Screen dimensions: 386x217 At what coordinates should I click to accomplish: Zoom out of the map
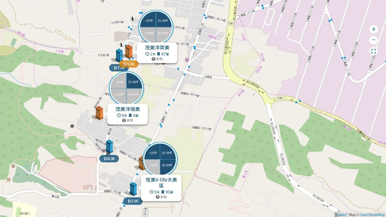point(373,40)
